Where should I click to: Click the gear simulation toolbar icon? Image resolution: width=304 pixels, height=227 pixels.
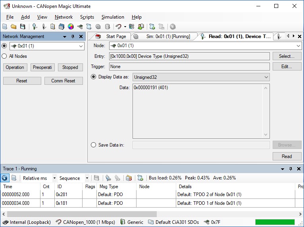pos(98,27)
